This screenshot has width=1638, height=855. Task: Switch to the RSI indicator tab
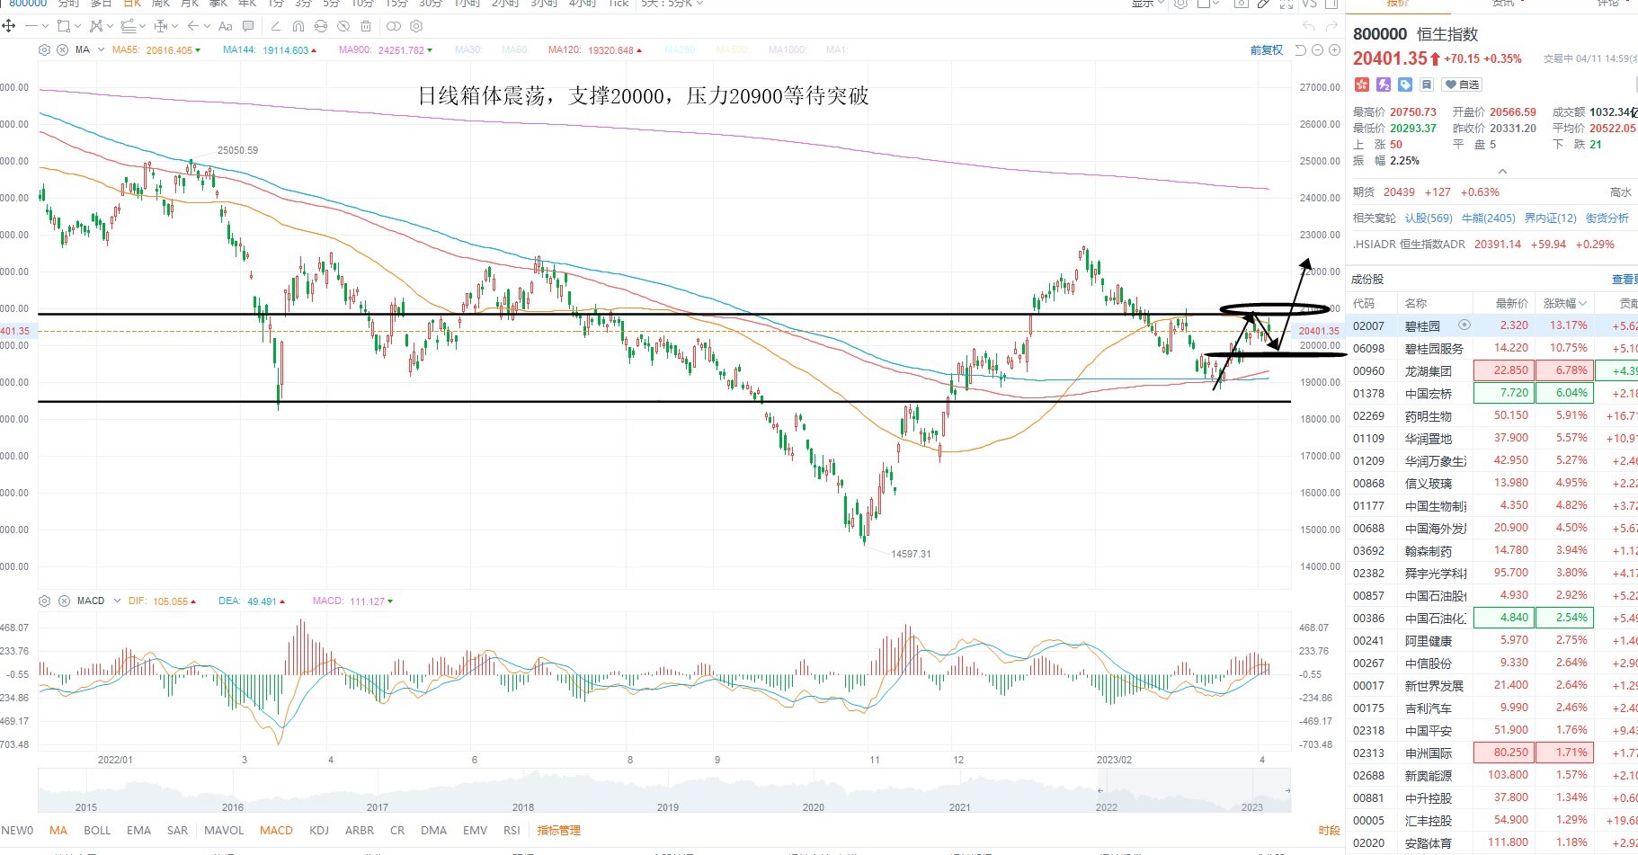(x=512, y=830)
